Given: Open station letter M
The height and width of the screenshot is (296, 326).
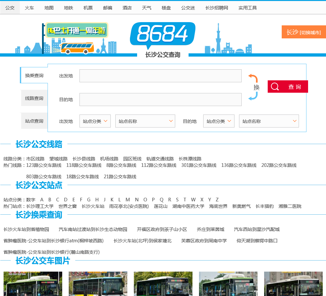Looking at the screenshot, I should [128, 200].
